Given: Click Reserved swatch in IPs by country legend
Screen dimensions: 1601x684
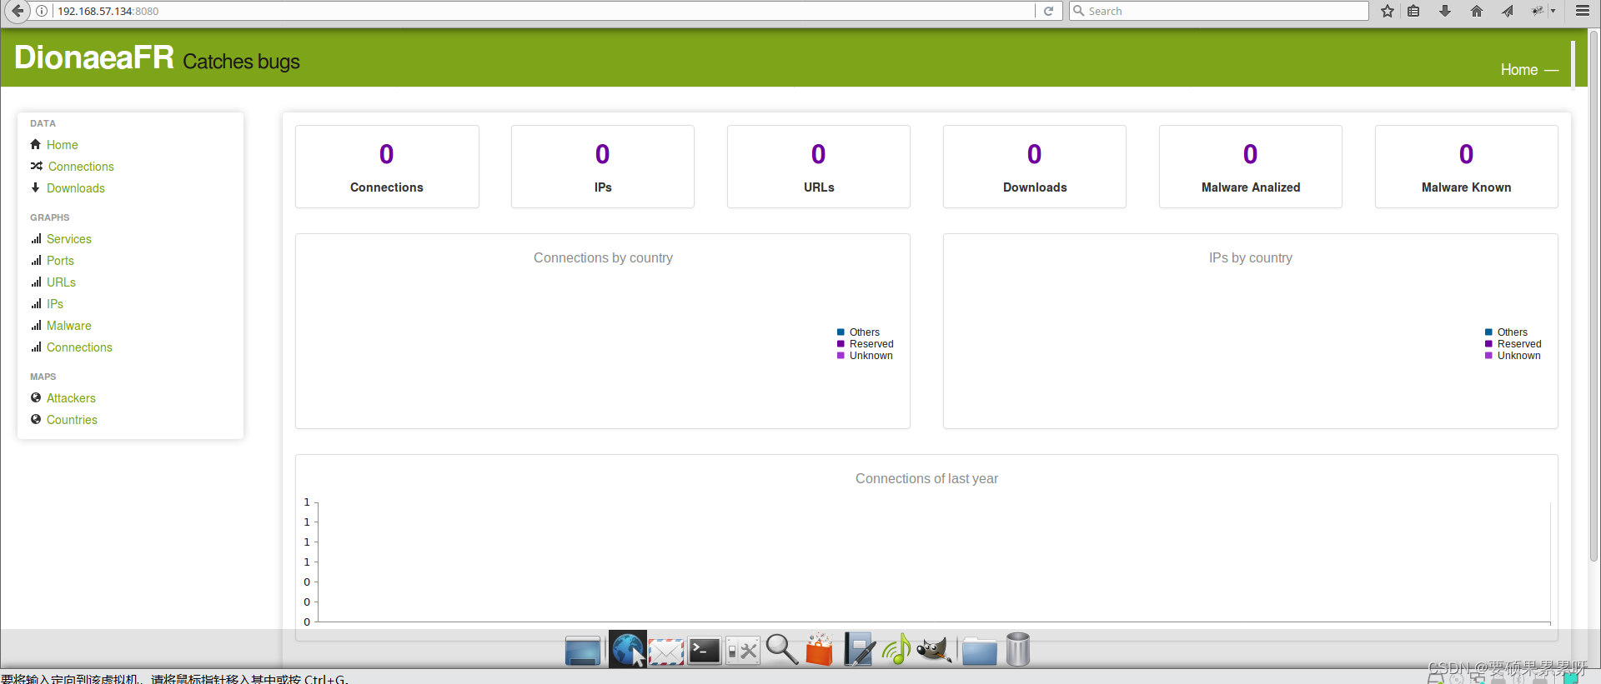Looking at the screenshot, I should [x=1488, y=344].
